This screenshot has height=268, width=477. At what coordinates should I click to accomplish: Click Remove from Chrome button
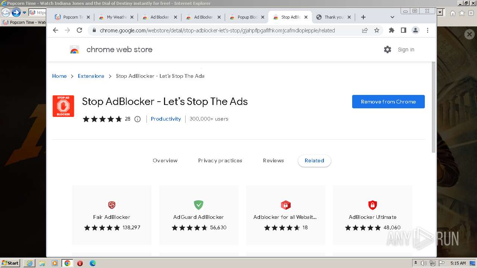tap(388, 102)
